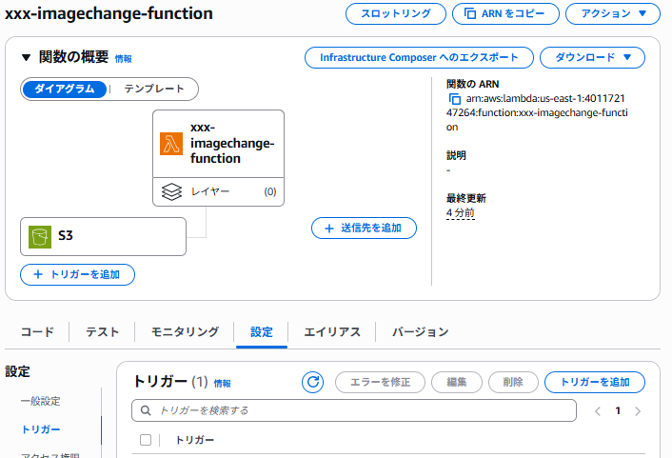Open the ダウンロード dropdown
The width and height of the screenshot is (672, 458).
click(x=592, y=57)
